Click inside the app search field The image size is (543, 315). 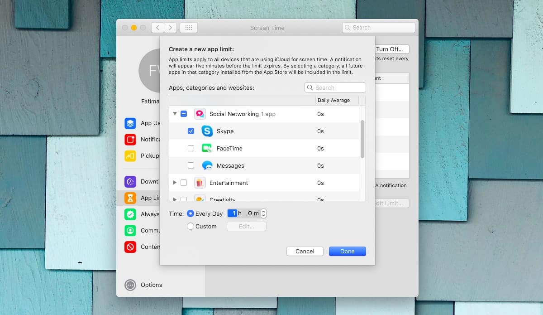[x=335, y=87]
